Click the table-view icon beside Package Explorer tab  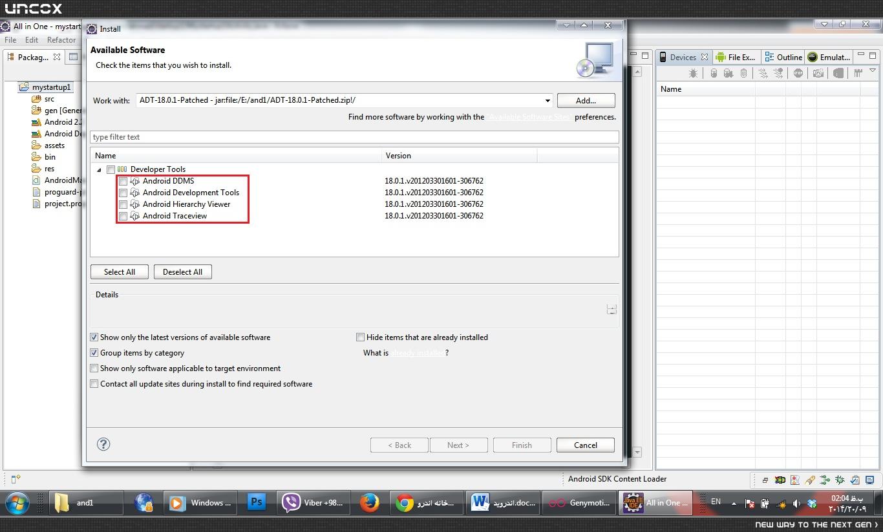[x=74, y=57]
